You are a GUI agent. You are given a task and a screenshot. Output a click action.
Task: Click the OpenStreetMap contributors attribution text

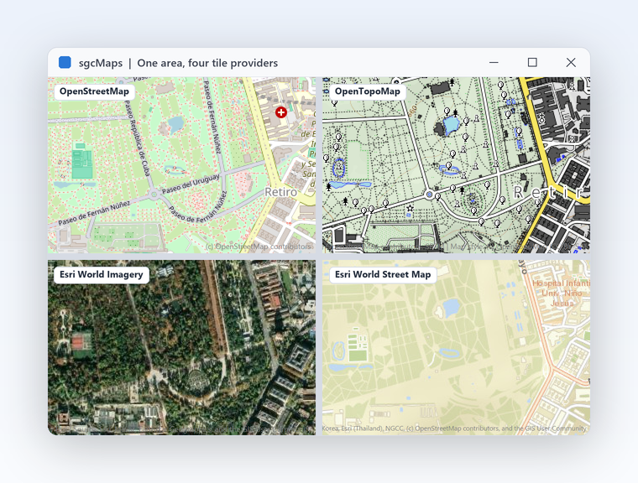pos(259,247)
